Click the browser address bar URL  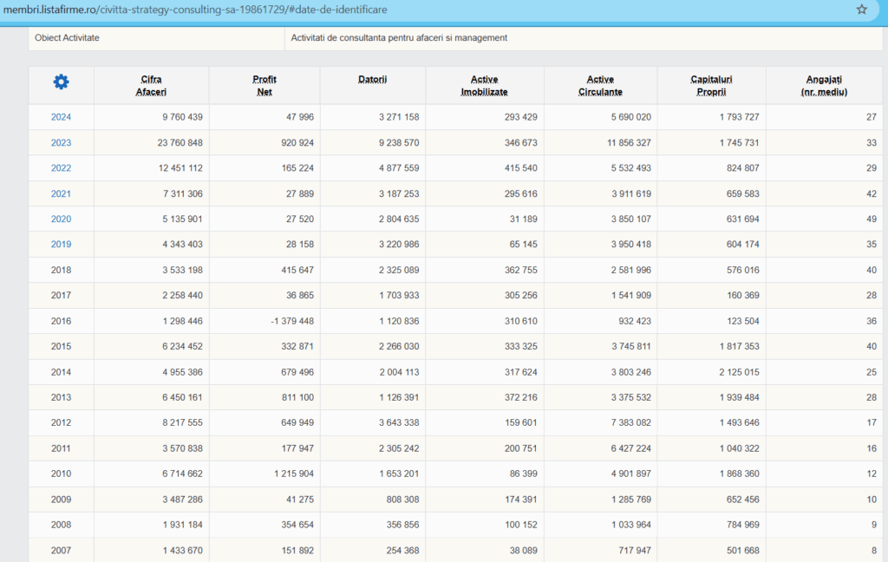click(x=195, y=10)
